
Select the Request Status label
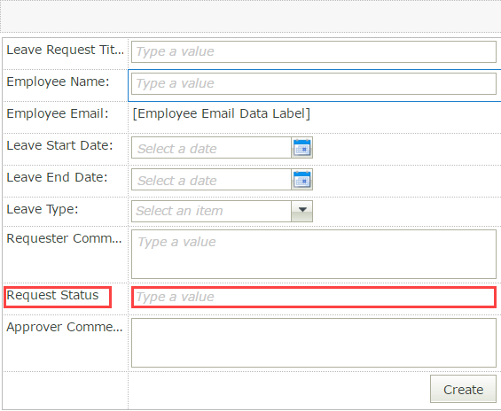tap(52, 295)
